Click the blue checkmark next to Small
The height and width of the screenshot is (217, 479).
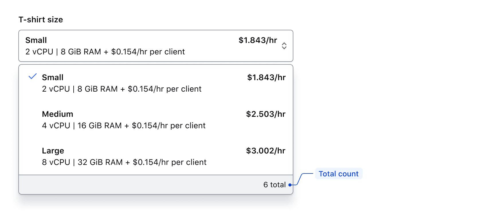tap(32, 76)
